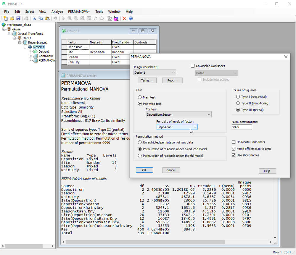The height and width of the screenshot is (255, 296).
Task: Click the Open folder toolbar icon
Action: (x=12, y=18)
